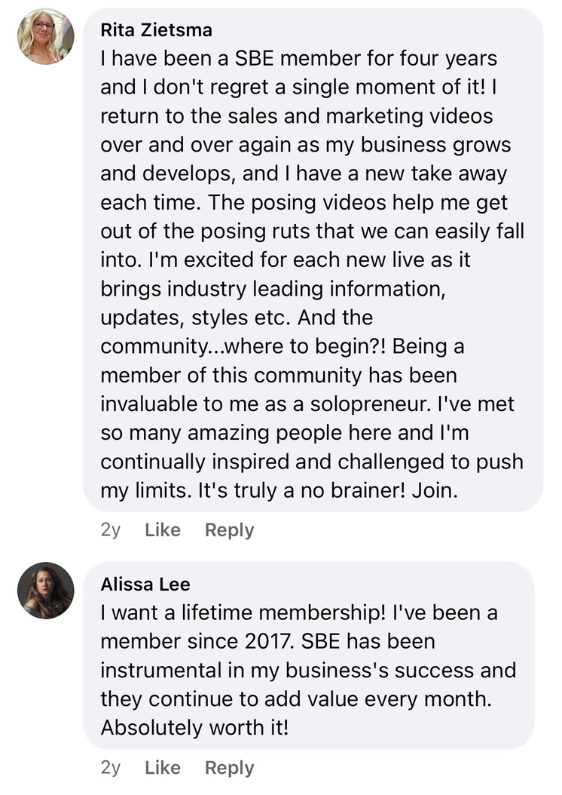Click the 2y timestamp under Rita's comment
The width and height of the screenshot is (562, 795).
pos(110,530)
